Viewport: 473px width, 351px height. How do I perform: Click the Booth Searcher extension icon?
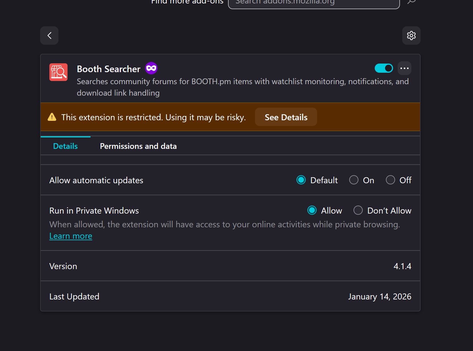[x=58, y=72]
